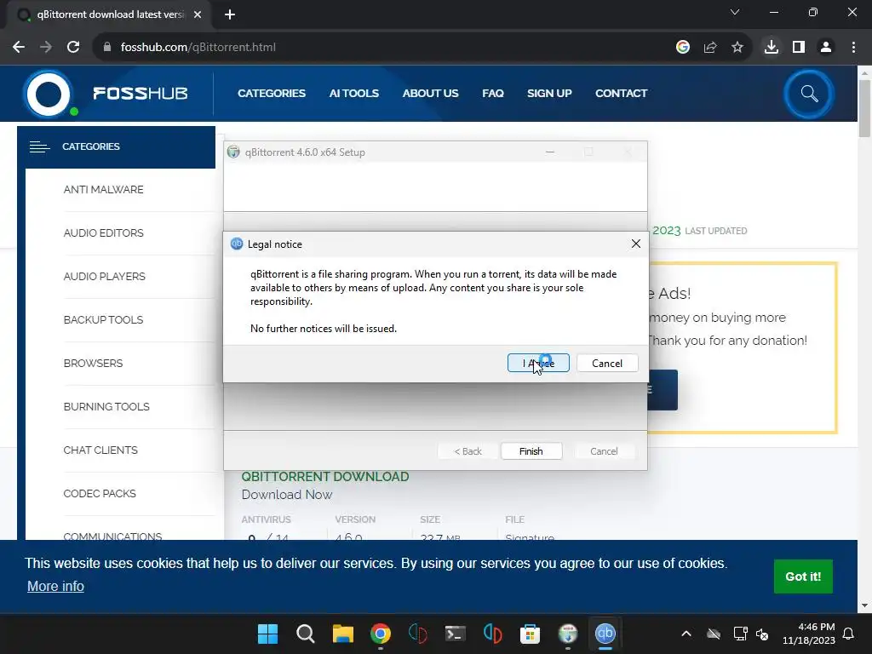Cancel the Legal notice dialog

pyautogui.click(x=606, y=363)
